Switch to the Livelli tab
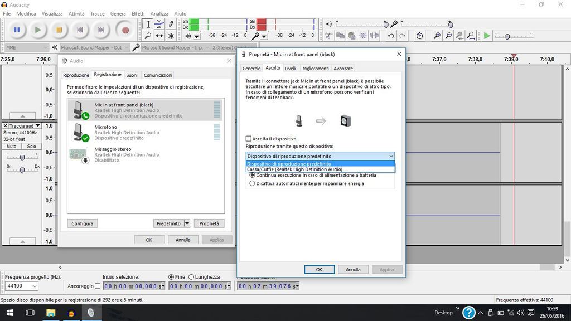The image size is (571, 321). (x=290, y=69)
